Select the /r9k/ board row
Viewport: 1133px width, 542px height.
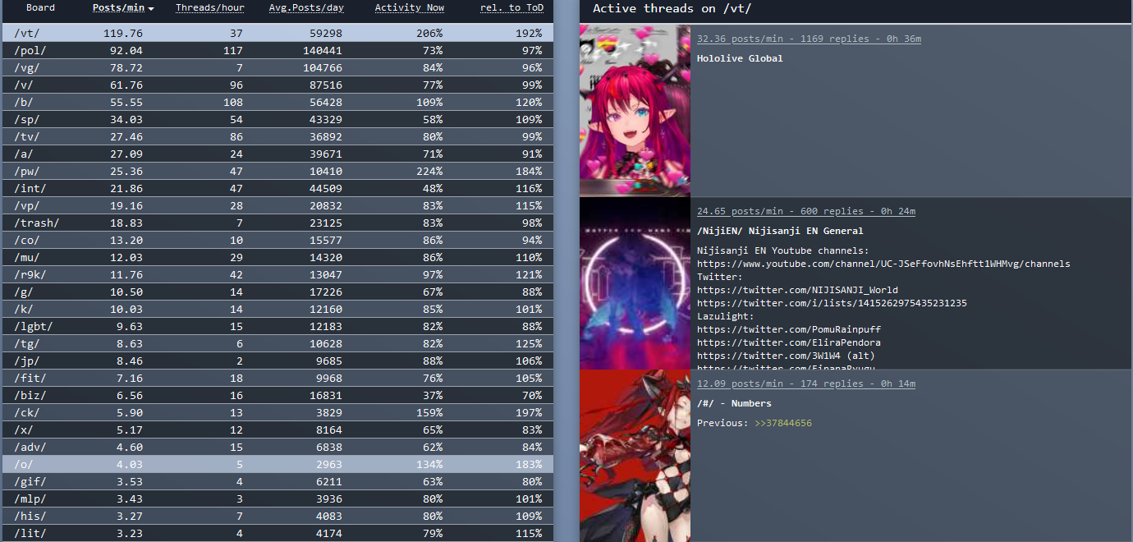click(277, 274)
